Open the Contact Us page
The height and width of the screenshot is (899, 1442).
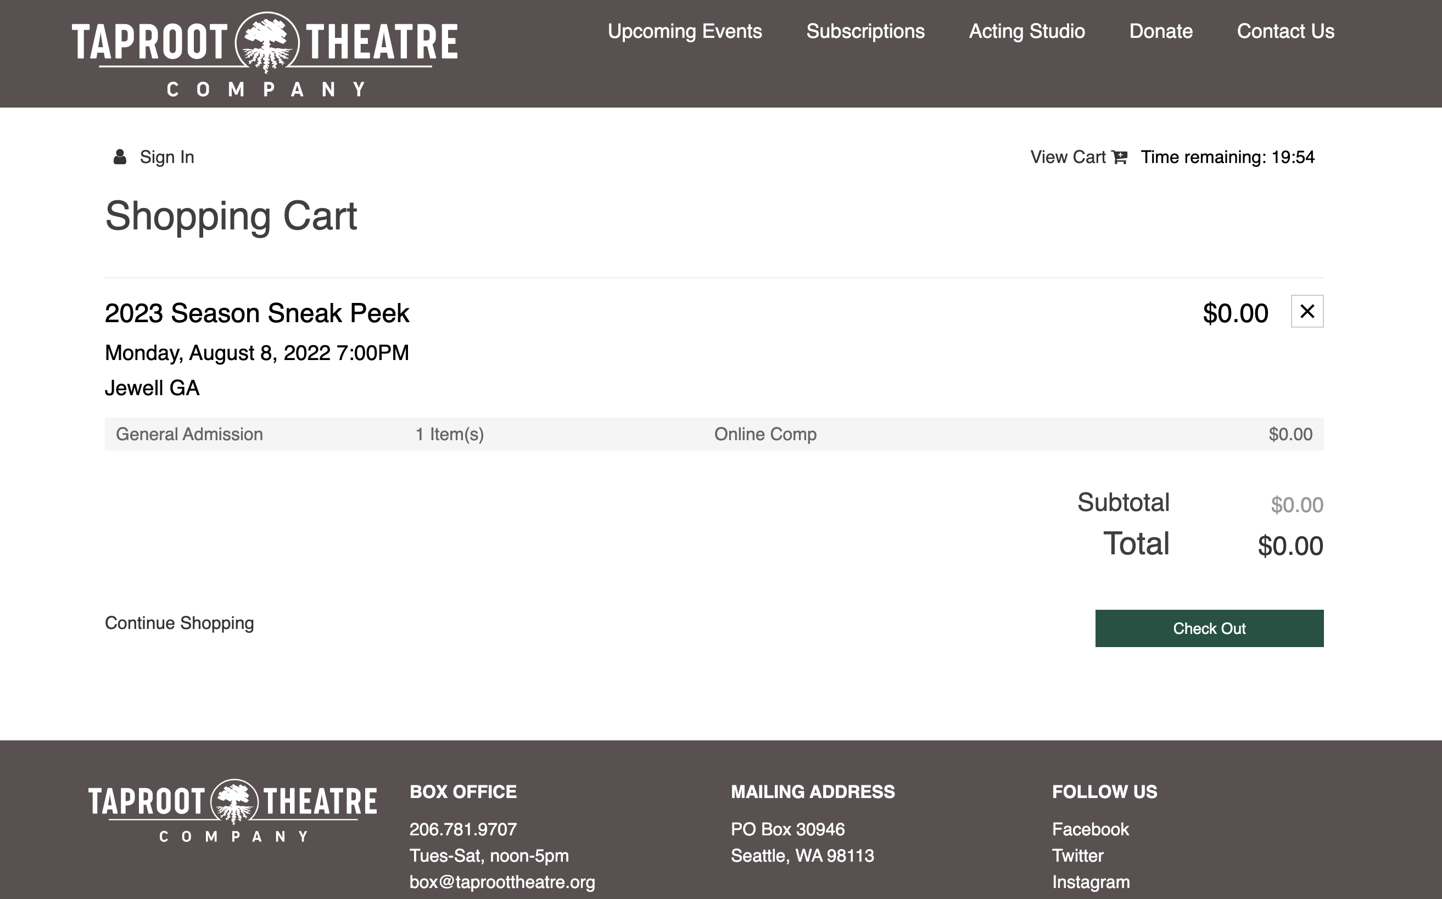1285,31
